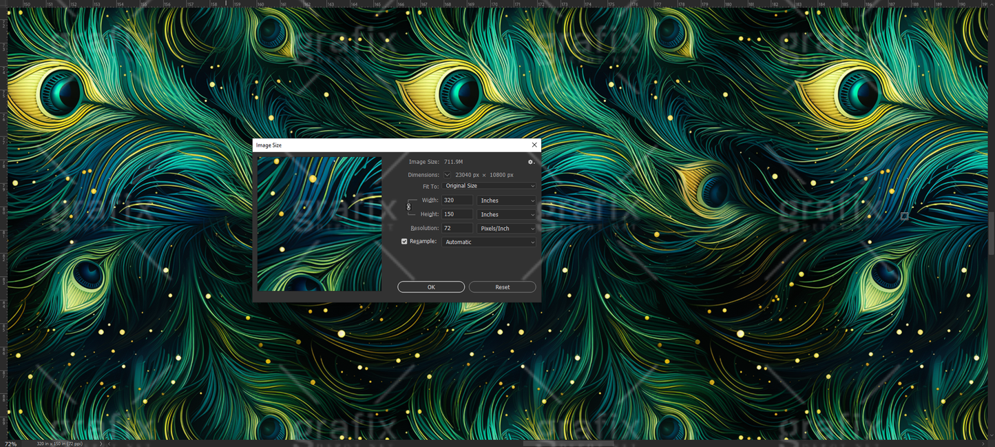Click OK to apply image size
The image size is (995, 447).
(x=431, y=287)
